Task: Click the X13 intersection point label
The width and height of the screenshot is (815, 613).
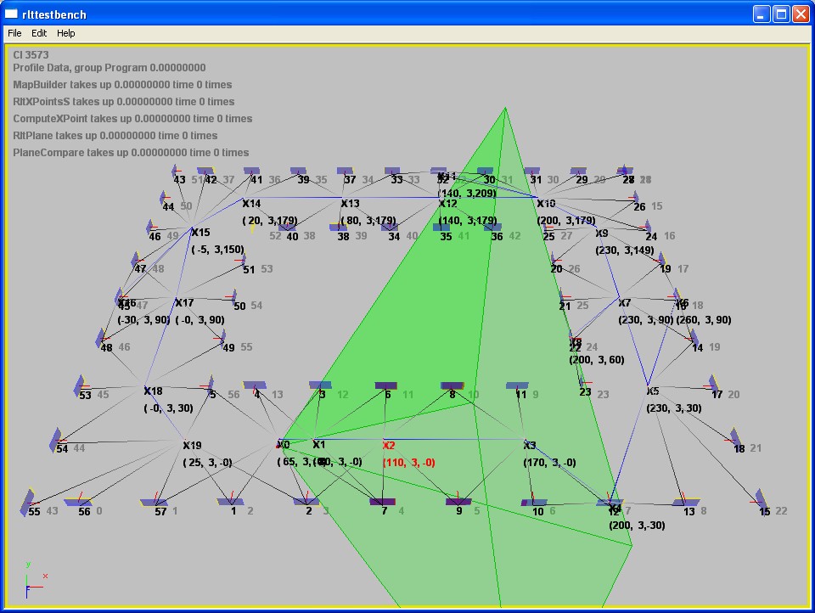Action: click(x=350, y=204)
